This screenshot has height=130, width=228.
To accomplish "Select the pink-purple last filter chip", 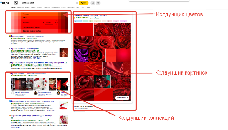I will click(123, 21).
